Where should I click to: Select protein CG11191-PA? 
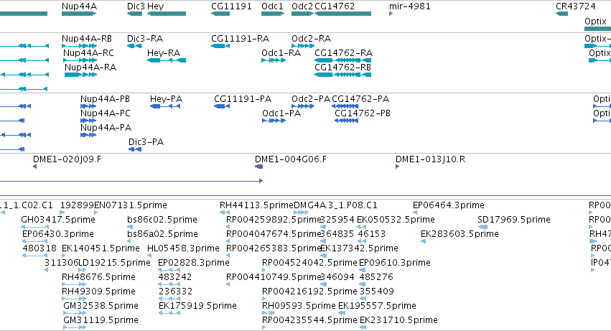point(222,106)
